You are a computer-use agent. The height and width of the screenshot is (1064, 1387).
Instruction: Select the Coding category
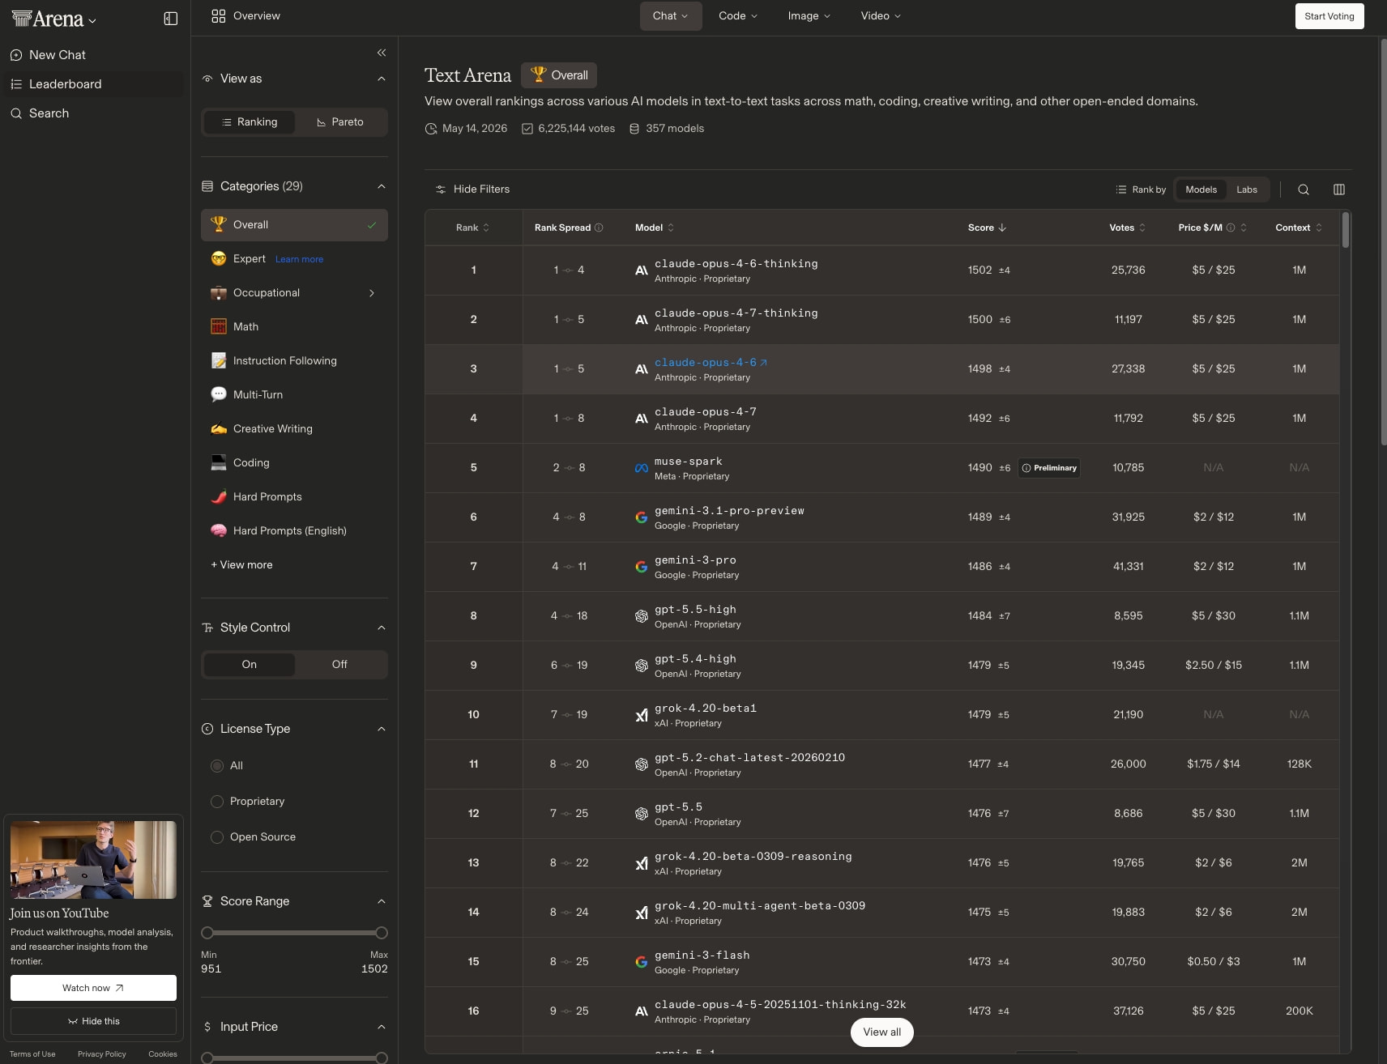click(294, 463)
